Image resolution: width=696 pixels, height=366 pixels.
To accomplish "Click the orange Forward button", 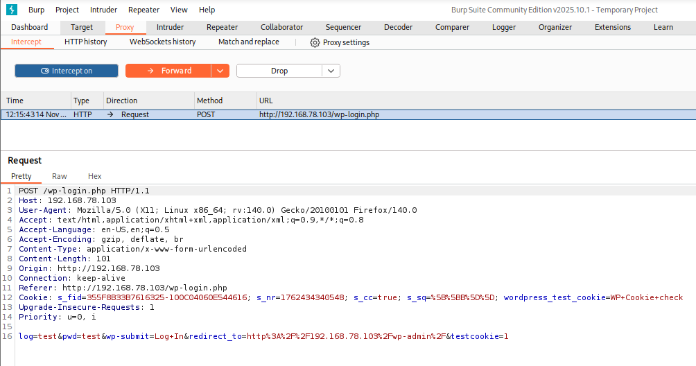I will point(168,71).
